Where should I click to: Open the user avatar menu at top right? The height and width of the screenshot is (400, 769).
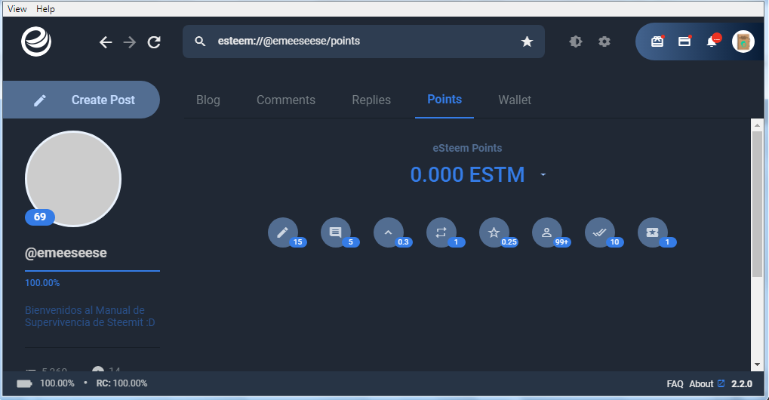[743, 42]
